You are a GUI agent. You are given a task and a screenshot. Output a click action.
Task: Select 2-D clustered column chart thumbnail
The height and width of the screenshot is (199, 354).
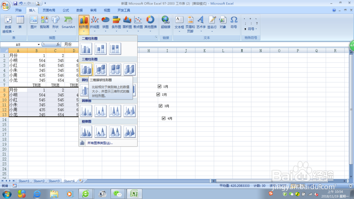(x=86, y=49)
